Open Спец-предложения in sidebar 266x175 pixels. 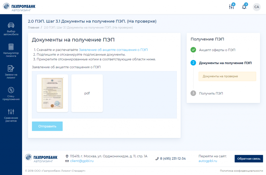pyautogui.click(x=11, y=94)
